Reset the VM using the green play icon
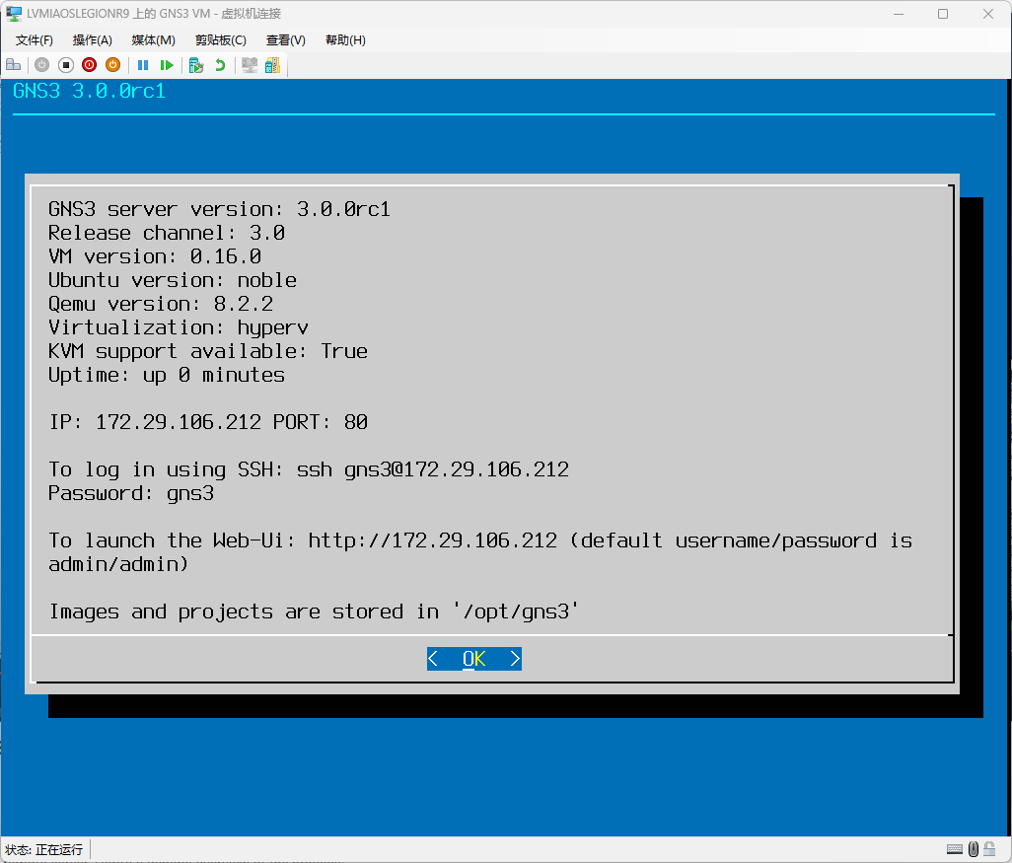Screen dimensions: 1012x863 click(x=167, y=65)
